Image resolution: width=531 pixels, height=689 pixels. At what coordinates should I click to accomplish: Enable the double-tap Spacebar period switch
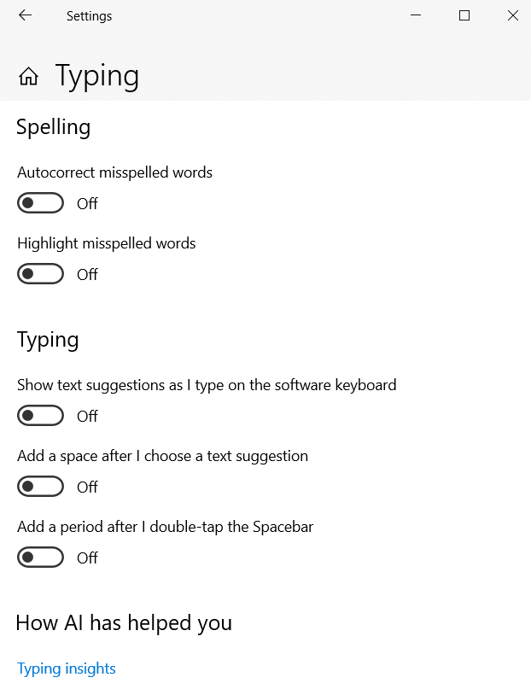(x=41, y=558)
